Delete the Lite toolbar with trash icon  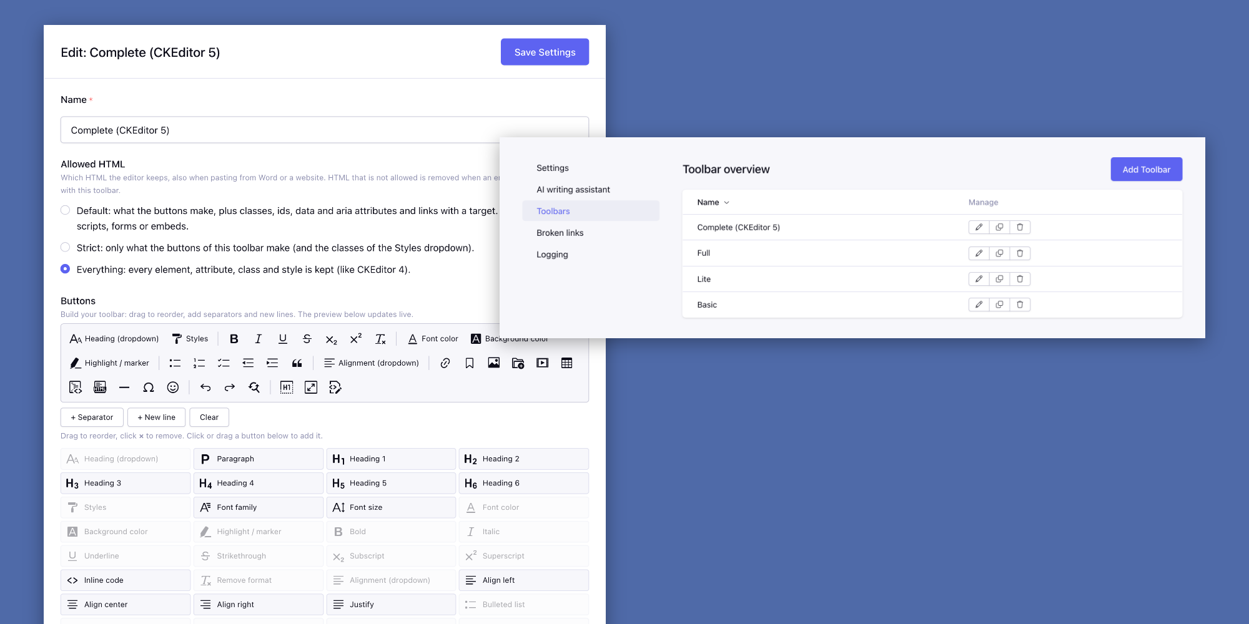click(x=1020, y=279)
